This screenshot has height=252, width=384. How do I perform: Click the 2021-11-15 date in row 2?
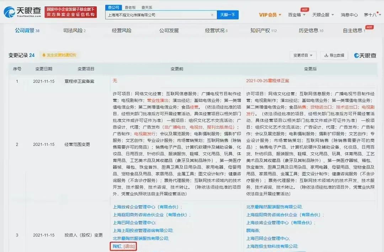[44, 145]
